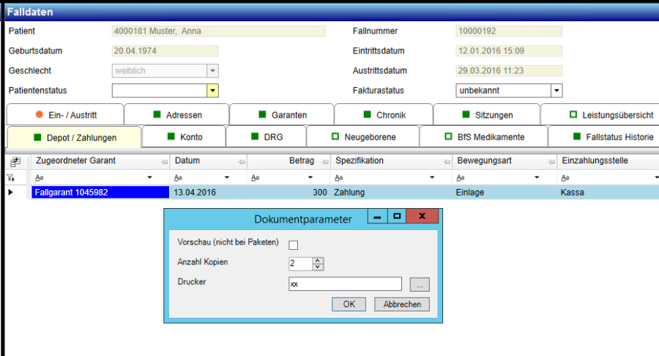
Task: Expand the Betrag filter dropdown
Action: pyautogui.click(x=310, y=177)
